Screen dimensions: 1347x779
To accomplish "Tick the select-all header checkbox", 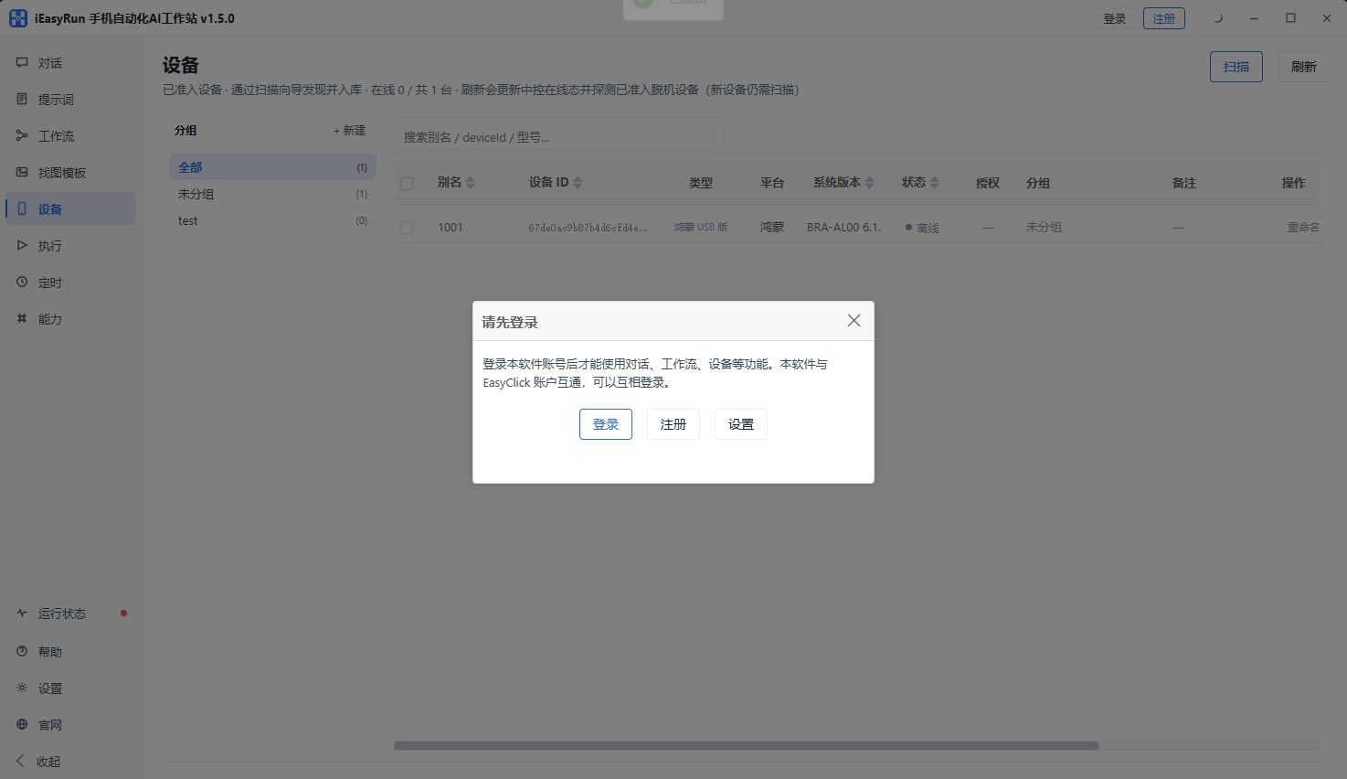I will (407, 184).
